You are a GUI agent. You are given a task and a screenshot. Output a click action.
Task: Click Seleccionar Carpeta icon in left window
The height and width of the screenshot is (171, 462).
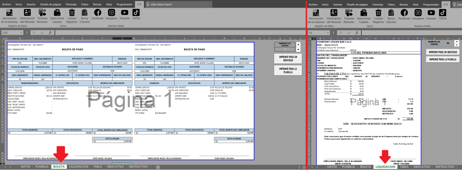(x=57, y=16)
